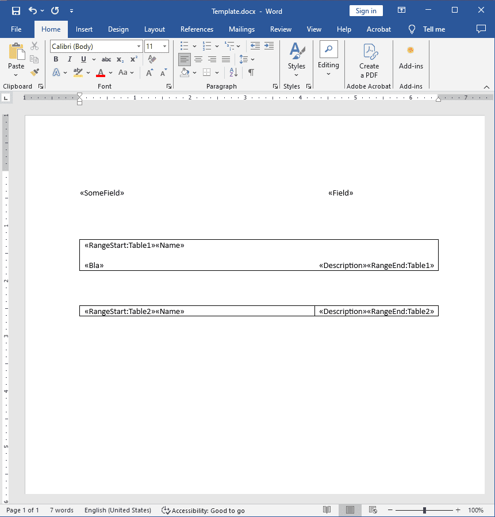Viewport: 495px width, 517px height.
Task: Toggle the Underline button
Action: (82, 59)
